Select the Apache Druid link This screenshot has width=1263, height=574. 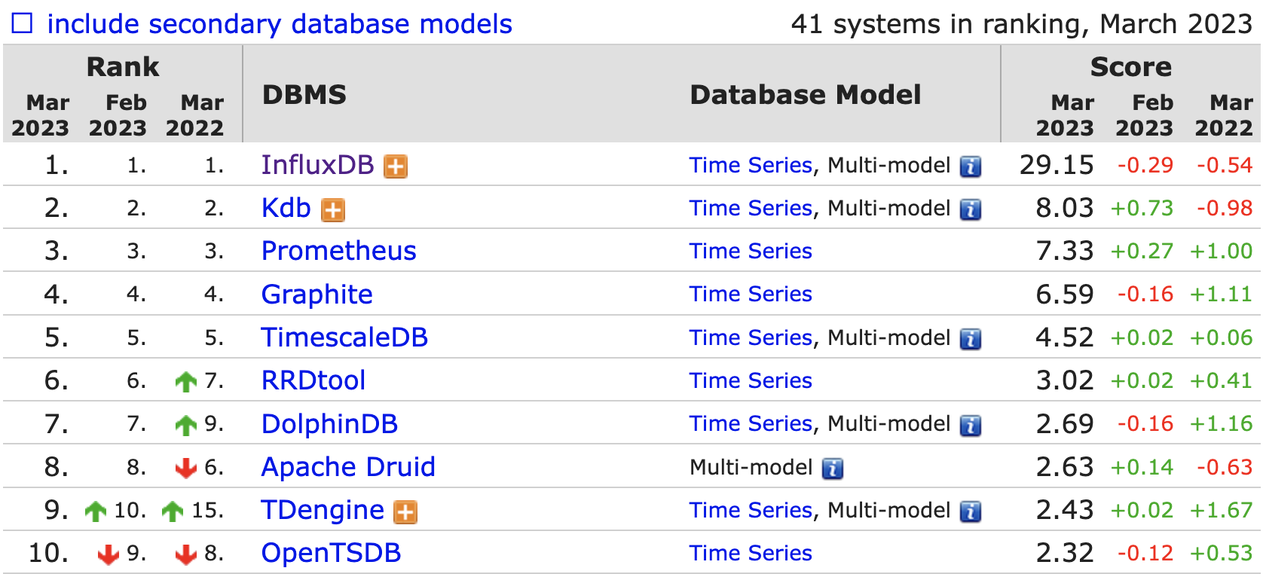348,467
